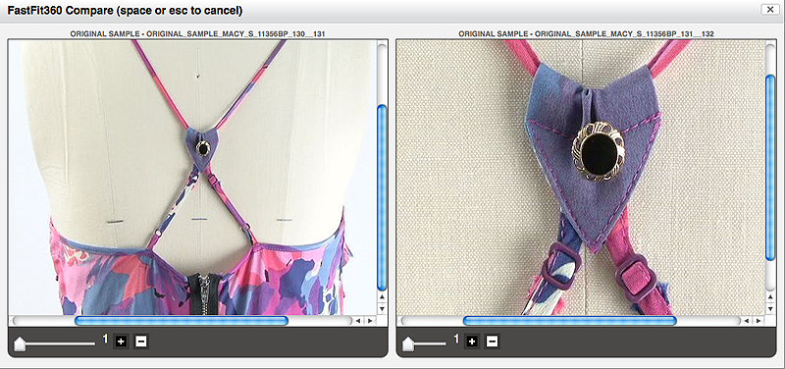Click the left panel scroll-left arrow

pyautogui.click(x=358, y=321)
